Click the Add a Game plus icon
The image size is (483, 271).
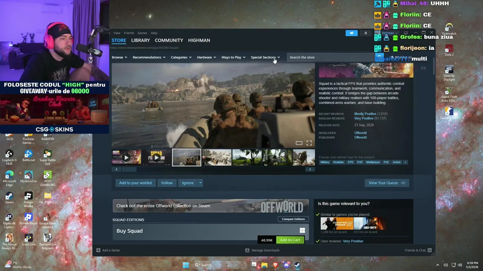coord(98,250)
